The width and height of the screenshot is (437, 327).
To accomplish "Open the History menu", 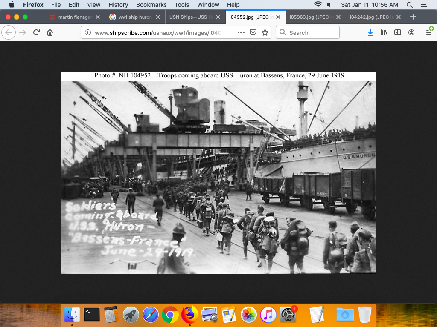I will [118, 5].
